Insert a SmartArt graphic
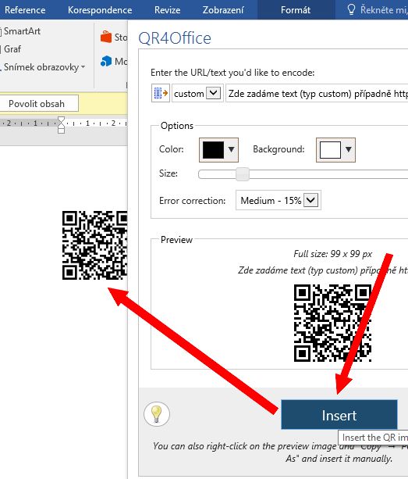This screenshot has height=479, width=408. 21,31
